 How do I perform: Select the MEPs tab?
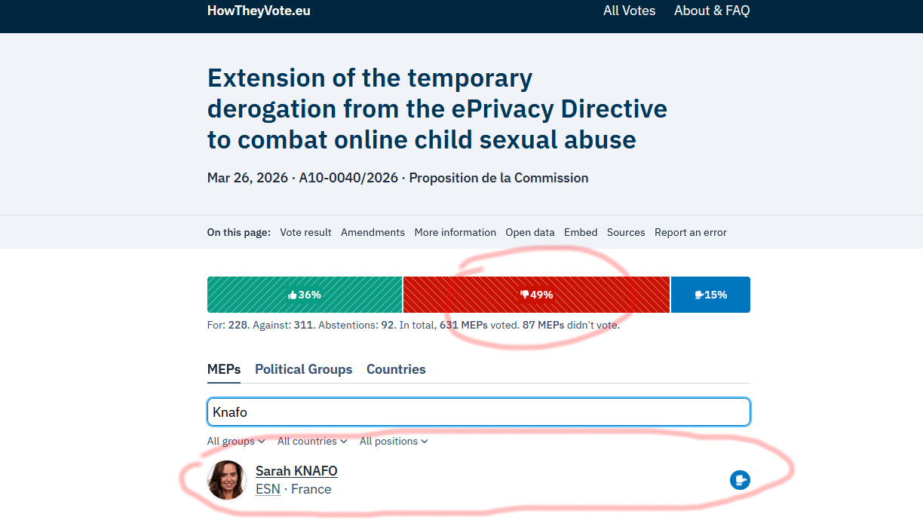[223, 369]
